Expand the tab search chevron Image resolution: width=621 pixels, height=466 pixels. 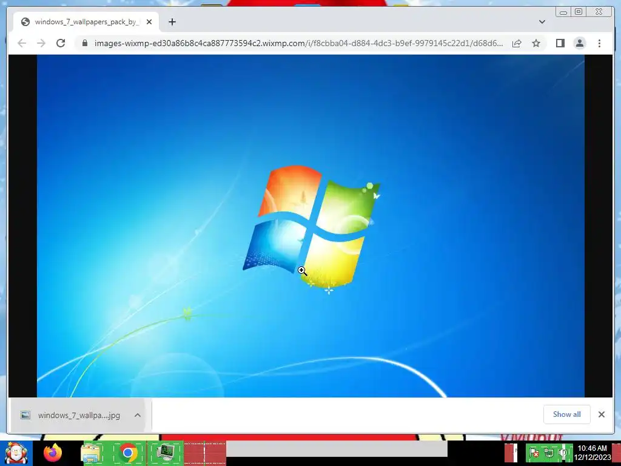542,22
